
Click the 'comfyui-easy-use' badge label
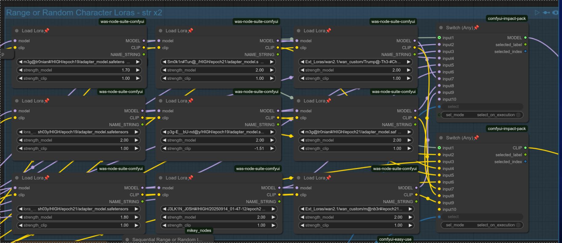[x=395, y=239]
